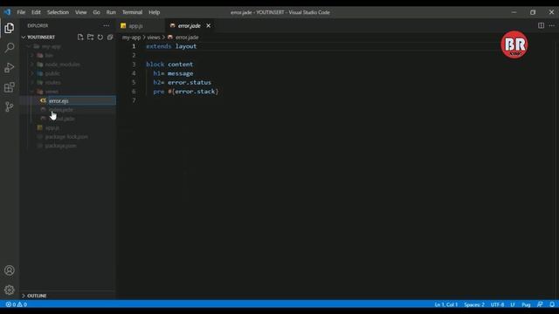Open the Help menu
This screenshot has height=314, width=559.
[155, 12]
